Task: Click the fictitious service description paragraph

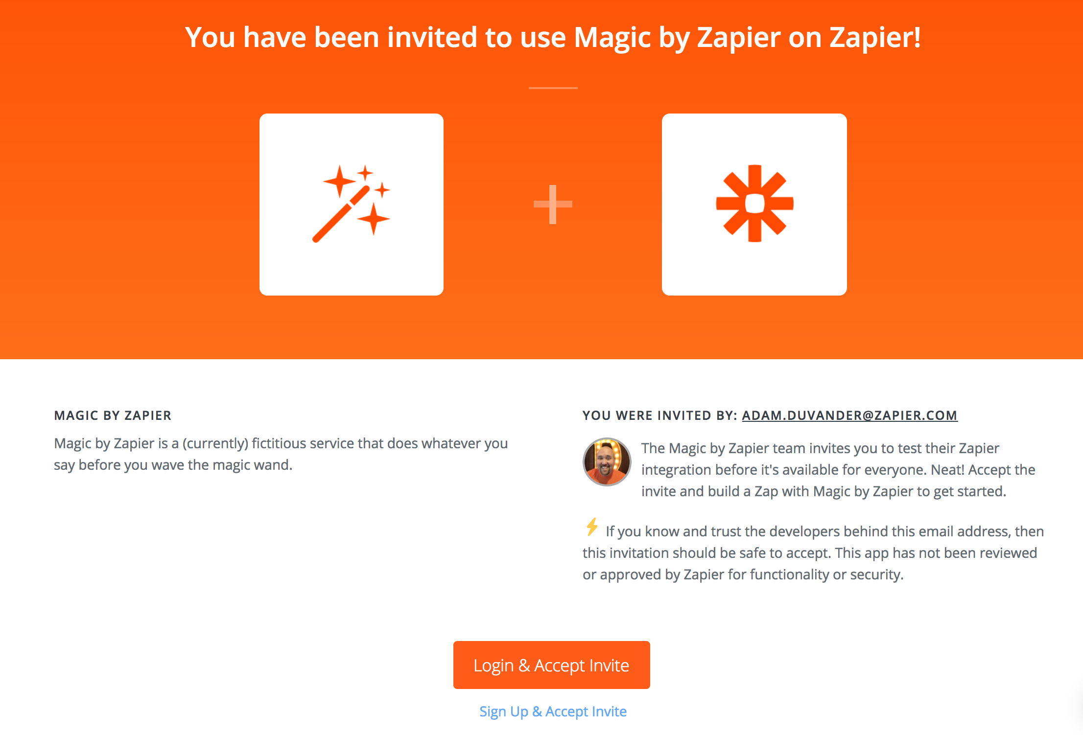Action: 281,454
